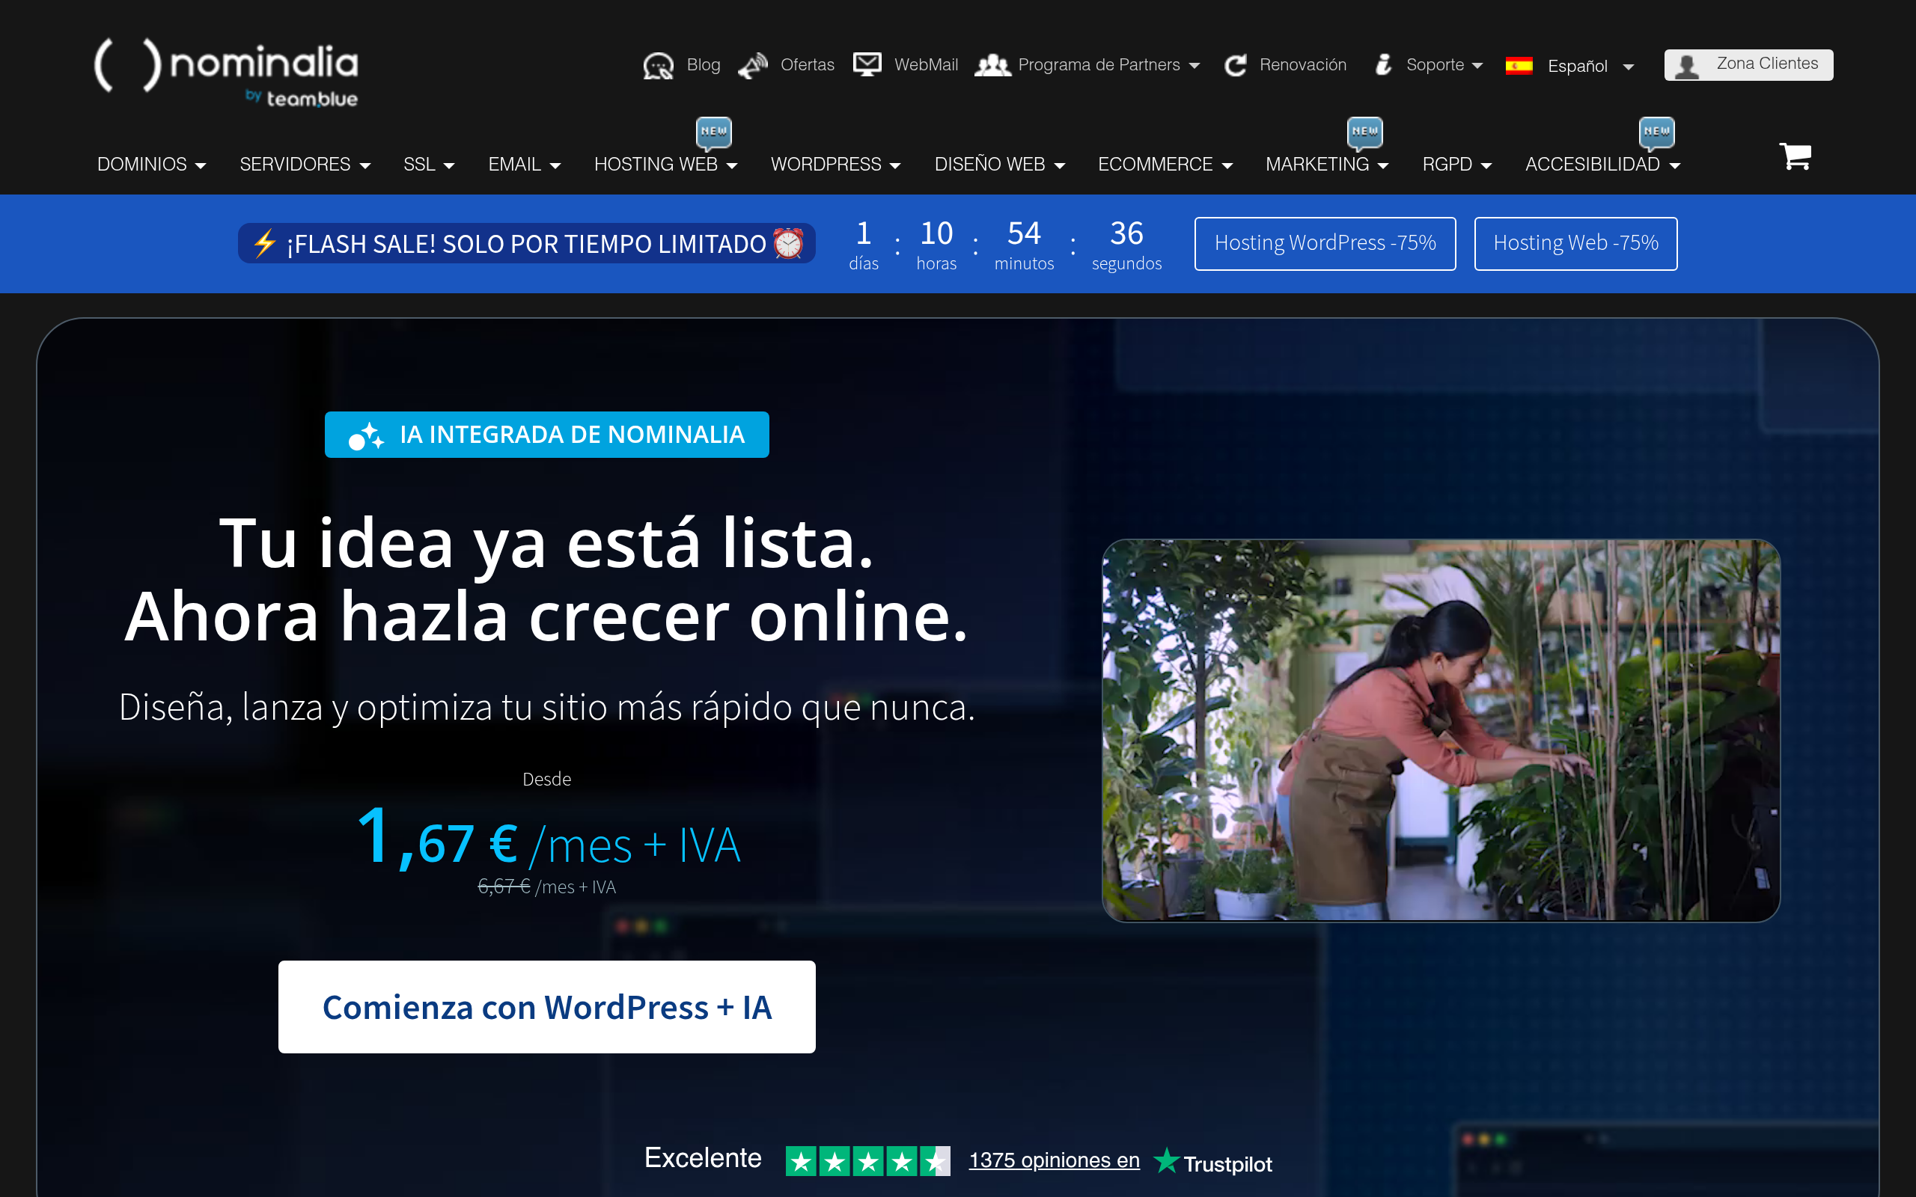Click the Soporte info icon

click(x=1383, y=65)
